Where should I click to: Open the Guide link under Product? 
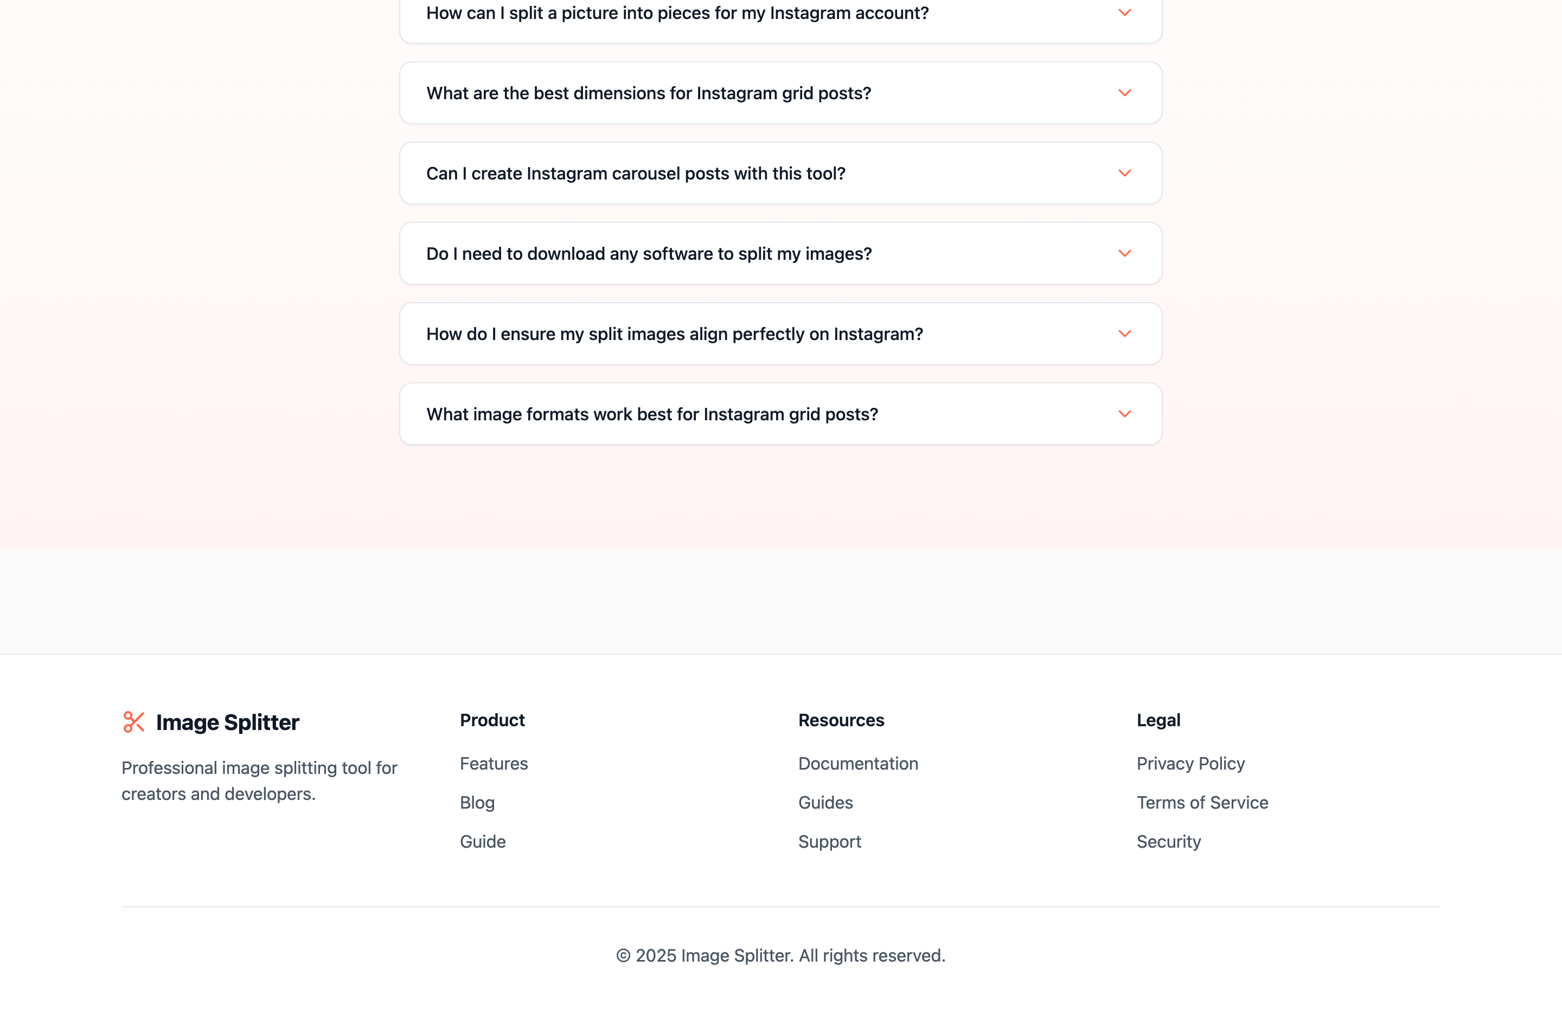(482, 841)
